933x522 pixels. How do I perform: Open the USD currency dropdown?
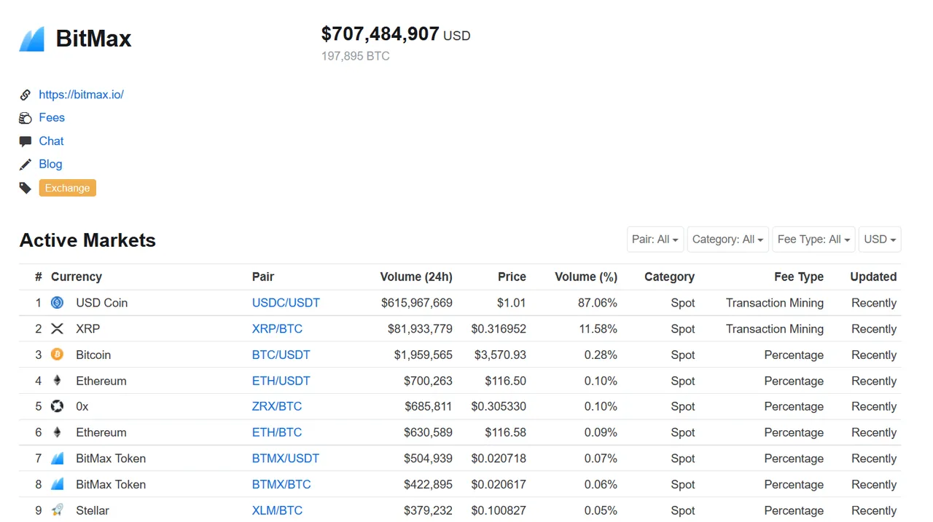[880, 240]
